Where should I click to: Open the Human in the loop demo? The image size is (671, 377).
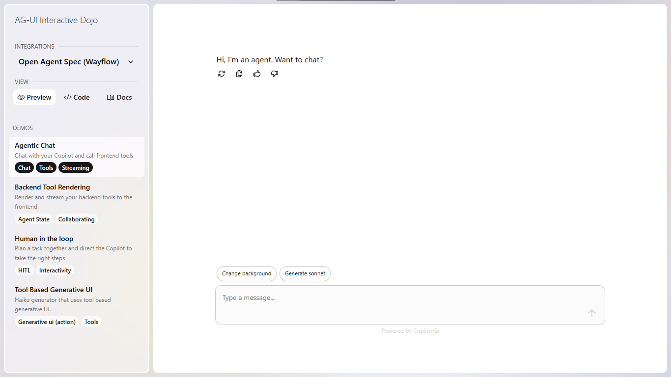77,255
